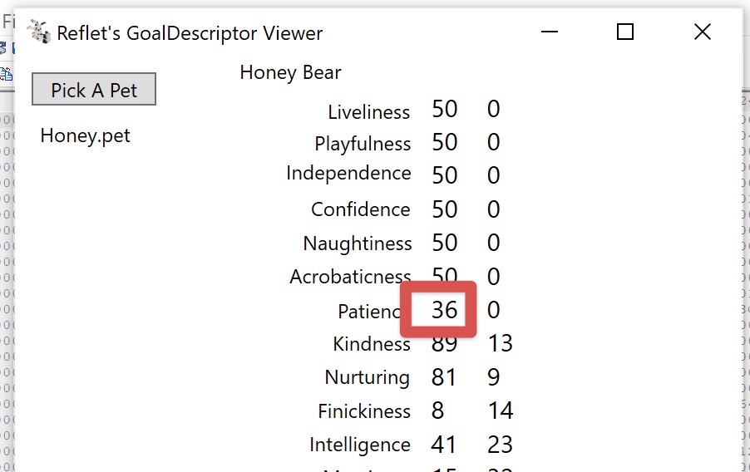Click the Confidence trait label
The image size is (750, 472).
(x=360, y=209)
